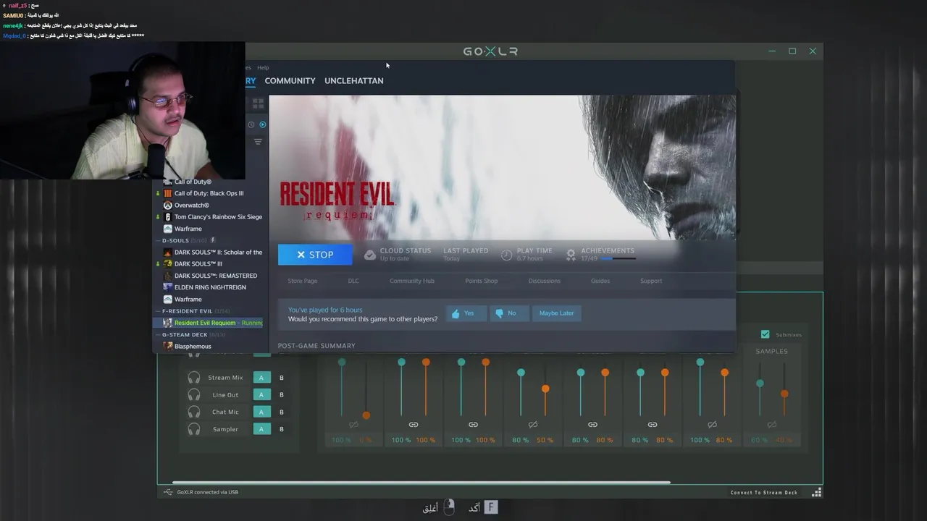Click the USB connection icon in GoXLR status bar
Image resolution: width=927 pixels, height=521 pixels.
point(168,492)
